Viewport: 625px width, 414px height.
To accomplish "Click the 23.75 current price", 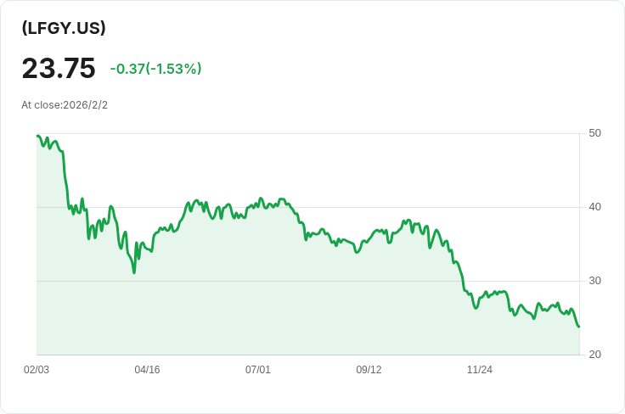I will [x=59, y=68].
